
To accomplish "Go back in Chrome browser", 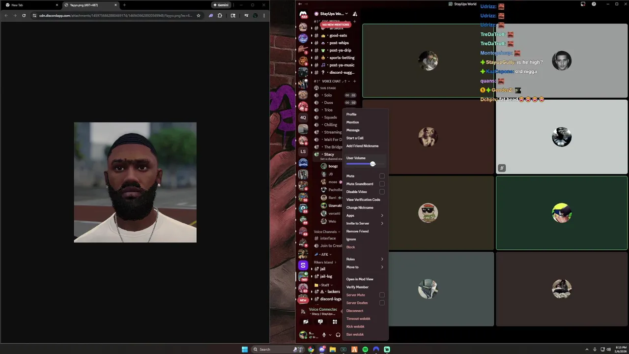I will coord(6,15).
